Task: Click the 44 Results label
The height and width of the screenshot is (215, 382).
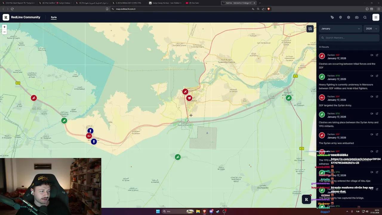Action: coord(324,47)
